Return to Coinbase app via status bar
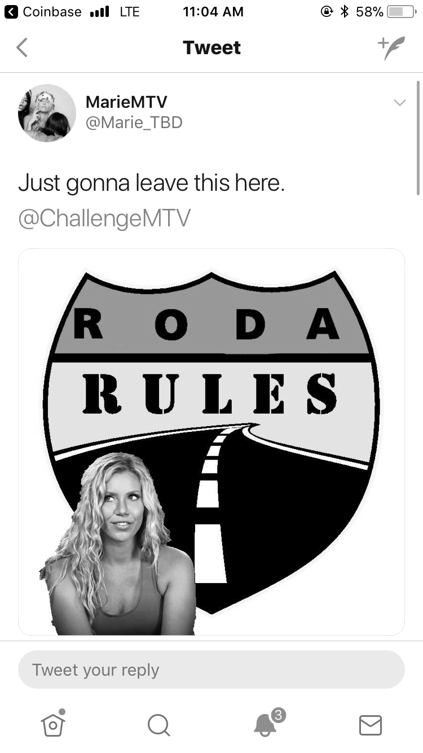Image resolution: width=423 pixels, height=753 pixels. (44, 11)
